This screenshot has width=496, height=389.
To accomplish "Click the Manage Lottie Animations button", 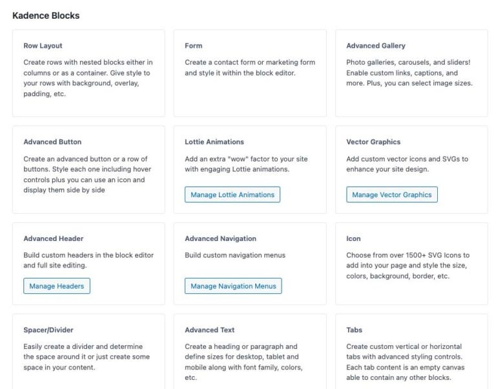I will coord(232,194).
